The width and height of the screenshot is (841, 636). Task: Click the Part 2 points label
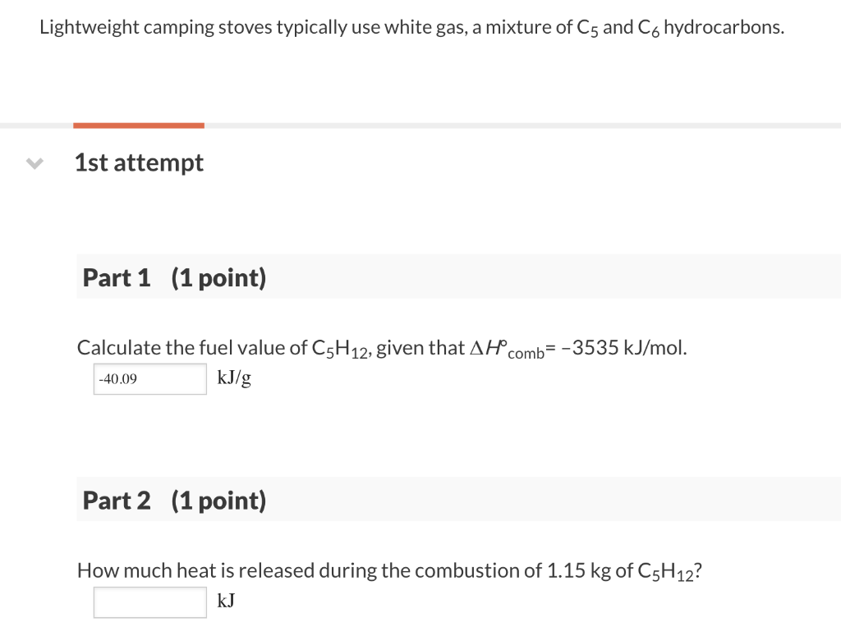click(218, 500)
